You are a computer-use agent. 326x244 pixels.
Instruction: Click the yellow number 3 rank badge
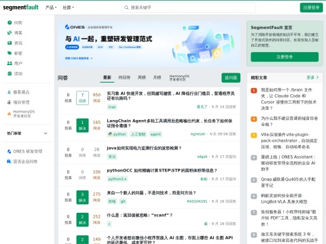[x=254, y=136]
